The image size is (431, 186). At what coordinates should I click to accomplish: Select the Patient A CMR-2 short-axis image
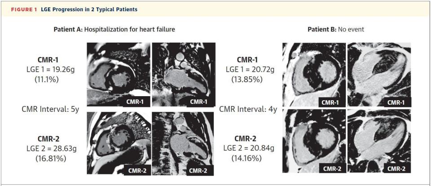click(118, 143)
